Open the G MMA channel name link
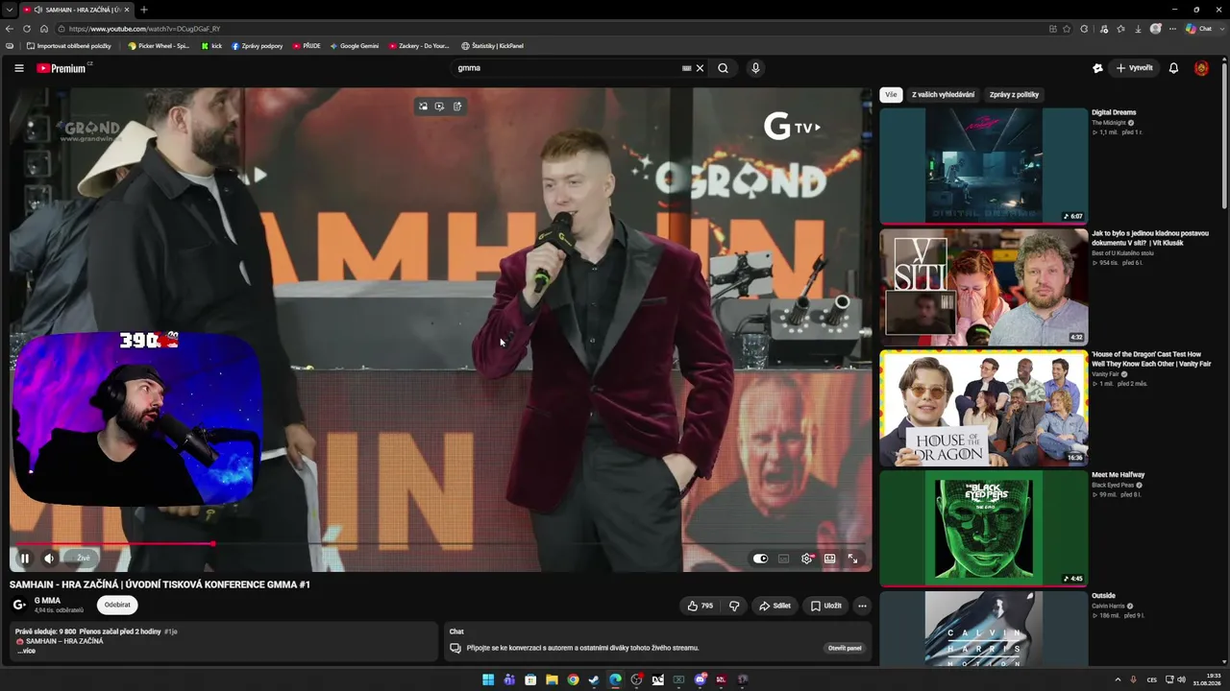The height and width of the screenshot is (691, 1230). point(47,601)
